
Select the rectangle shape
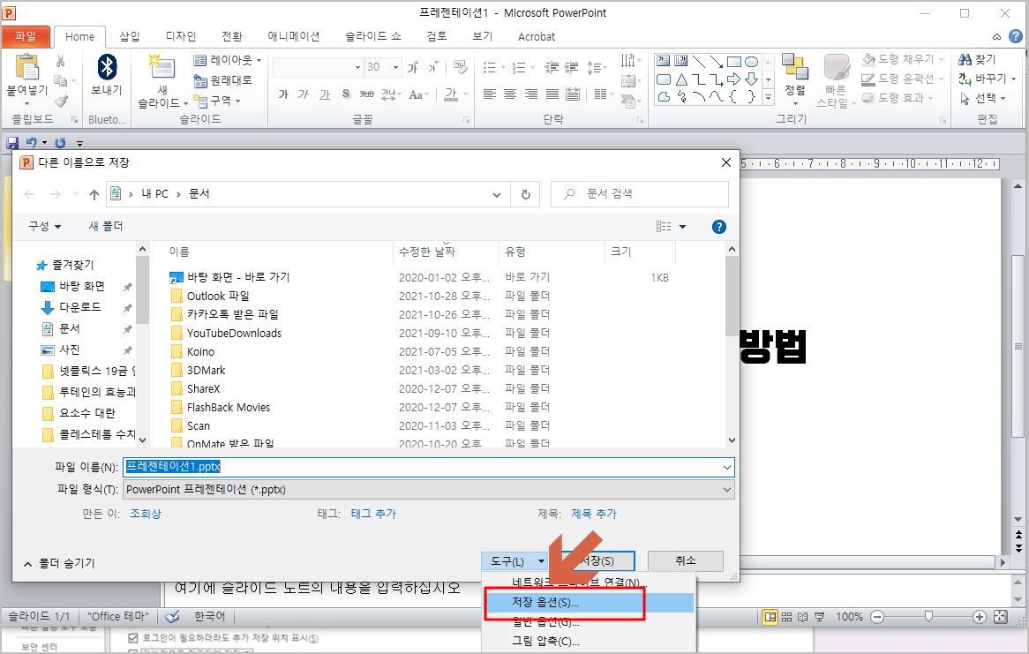point(733,62)
